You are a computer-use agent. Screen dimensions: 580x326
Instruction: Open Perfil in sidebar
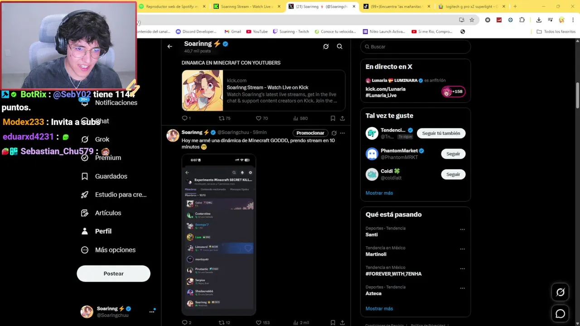pyautogui.click(x=97, y=231)
